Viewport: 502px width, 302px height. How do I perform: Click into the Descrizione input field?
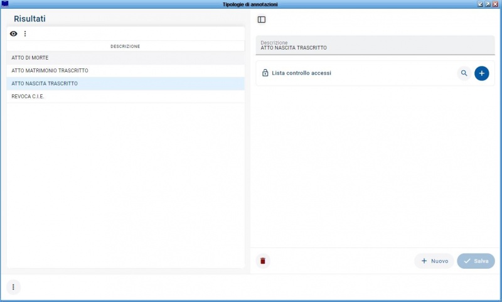tap(375, 45)
